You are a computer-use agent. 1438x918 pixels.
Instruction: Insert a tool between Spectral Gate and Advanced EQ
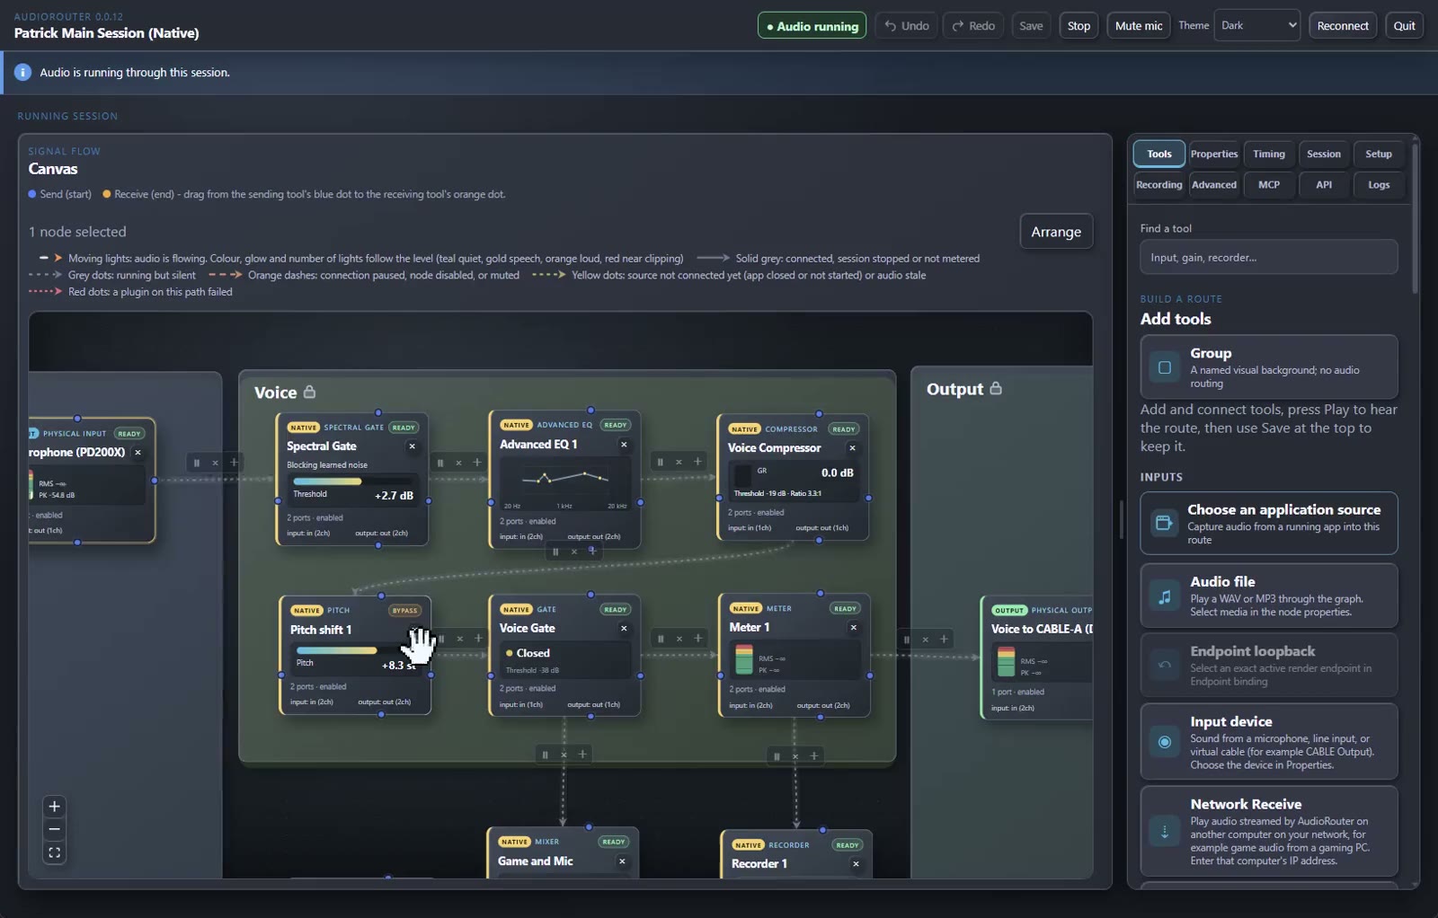point(477,463)
